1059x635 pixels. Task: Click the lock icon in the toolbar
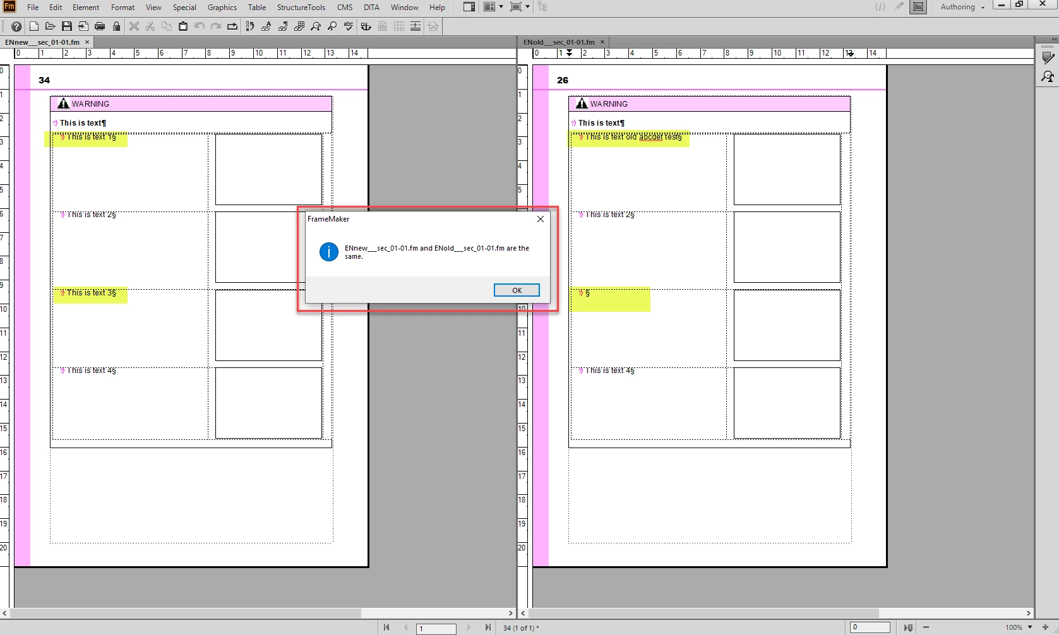pos(116,27)
